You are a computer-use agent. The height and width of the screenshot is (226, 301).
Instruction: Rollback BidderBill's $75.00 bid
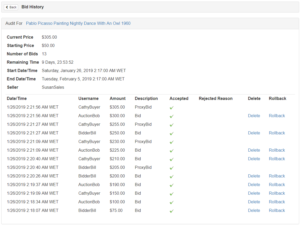click(x=277, y=211)
